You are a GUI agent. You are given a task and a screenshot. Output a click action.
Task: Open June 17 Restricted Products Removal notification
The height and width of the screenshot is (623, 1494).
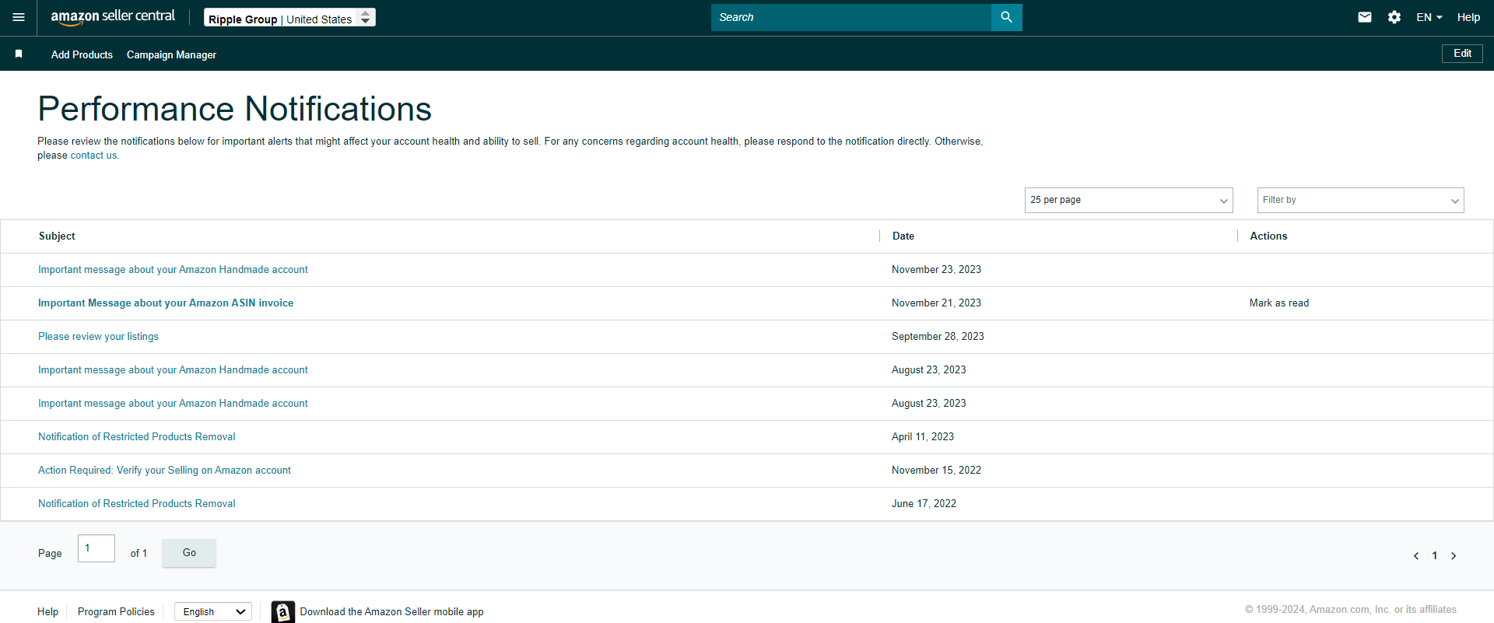[x=136, y=504]
